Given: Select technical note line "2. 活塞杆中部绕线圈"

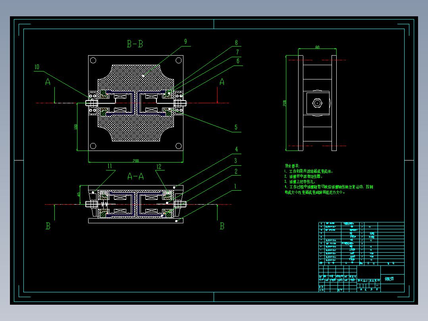Looking at the screenshot, I should pyautogui.click(x=303, y=176).
